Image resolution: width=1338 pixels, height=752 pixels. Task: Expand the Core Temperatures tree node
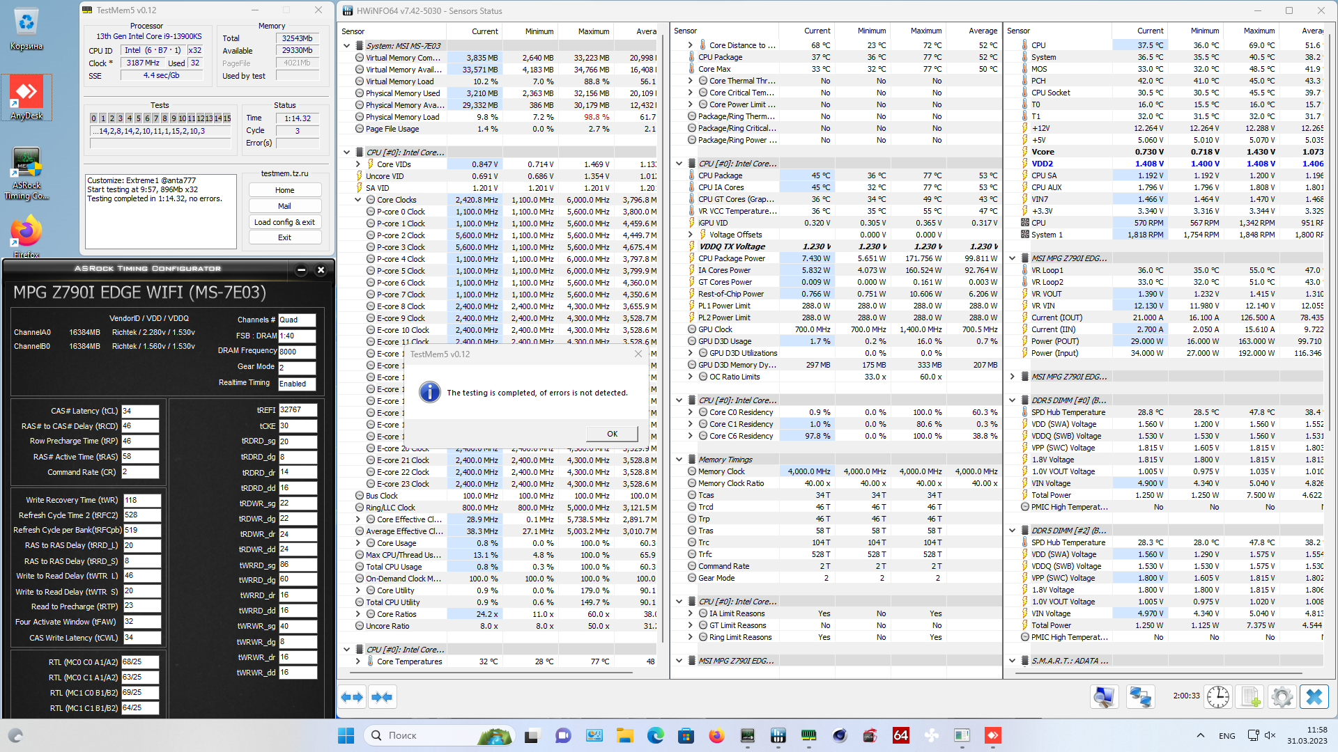358,661
